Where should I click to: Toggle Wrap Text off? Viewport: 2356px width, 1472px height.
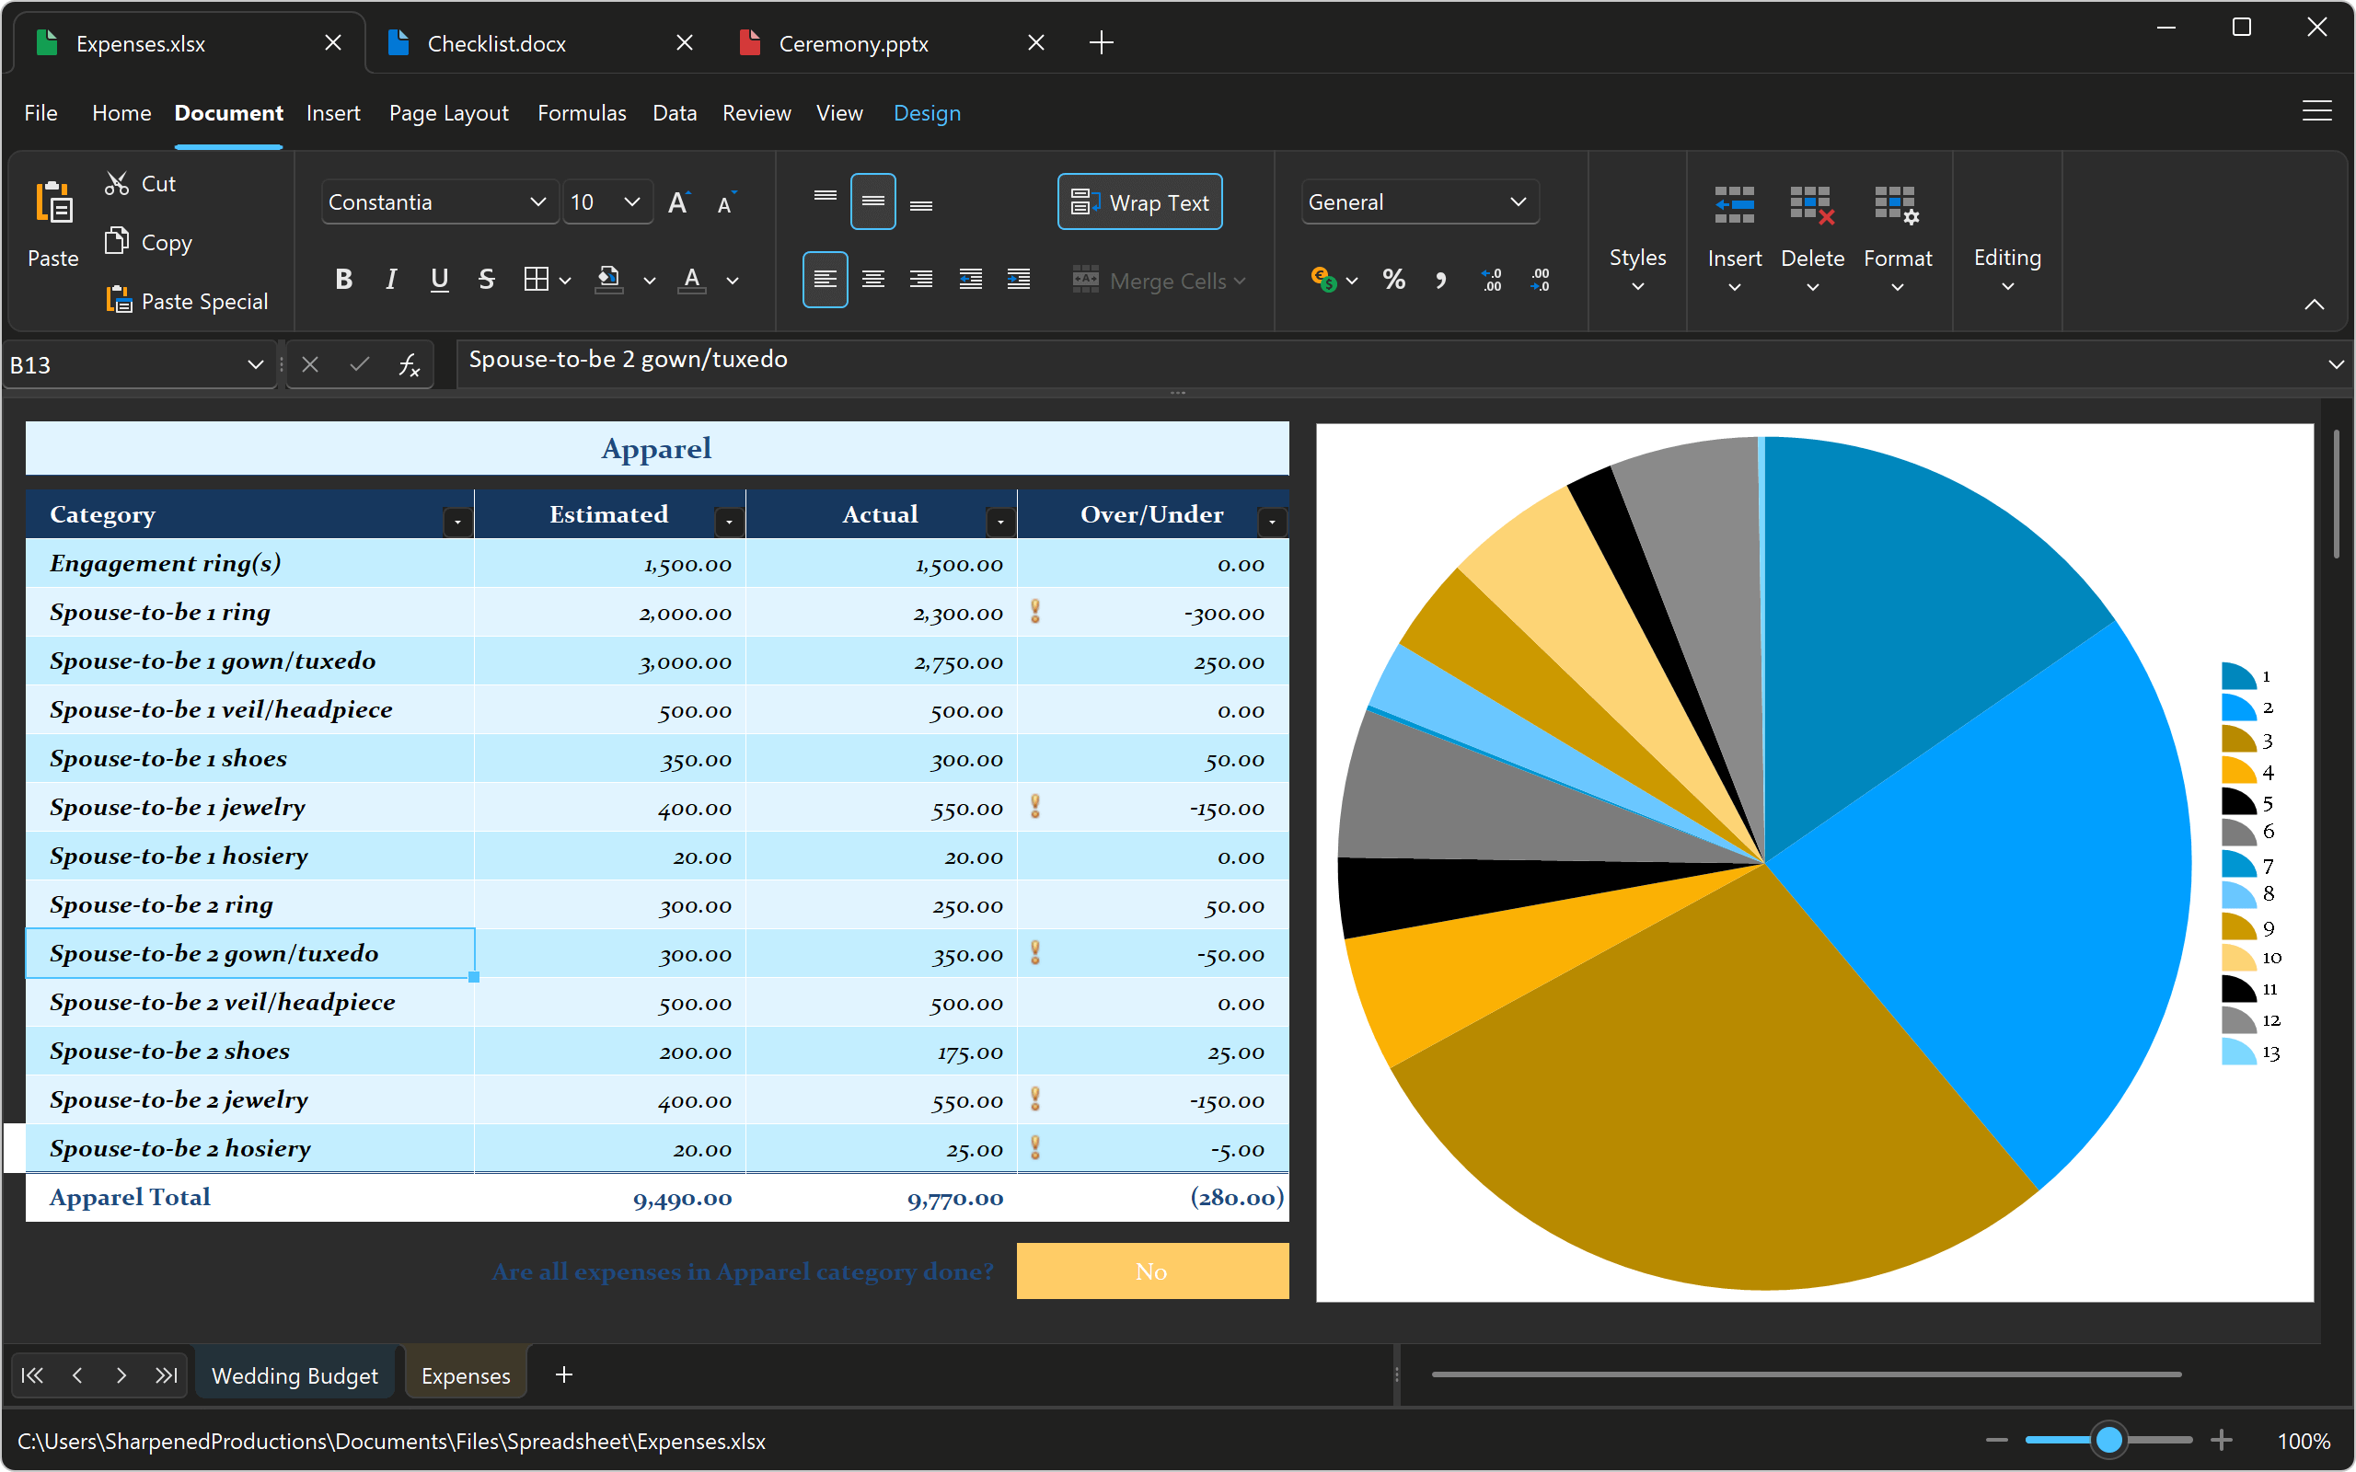1139,201
